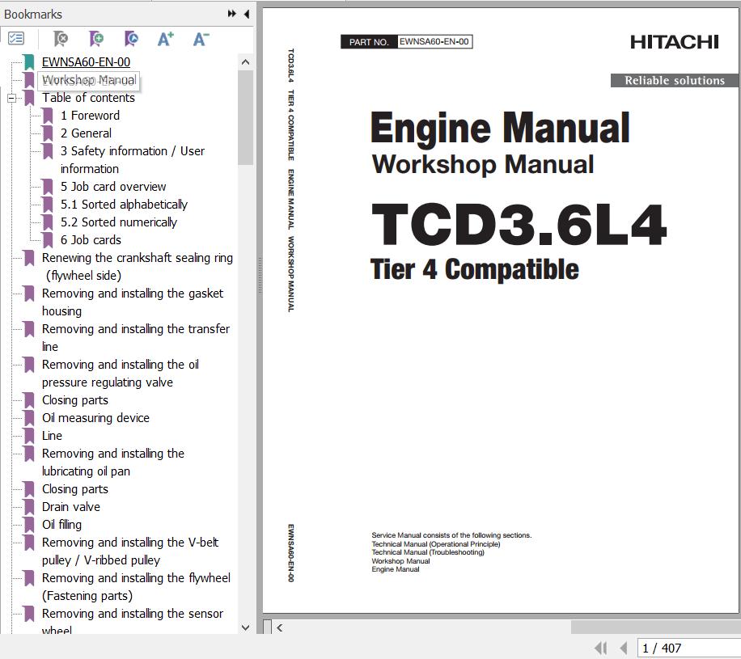The height and width of the screenshot is (659, 741).
Task: Open Removing and installing the transfer line
Action: [136, 337]
